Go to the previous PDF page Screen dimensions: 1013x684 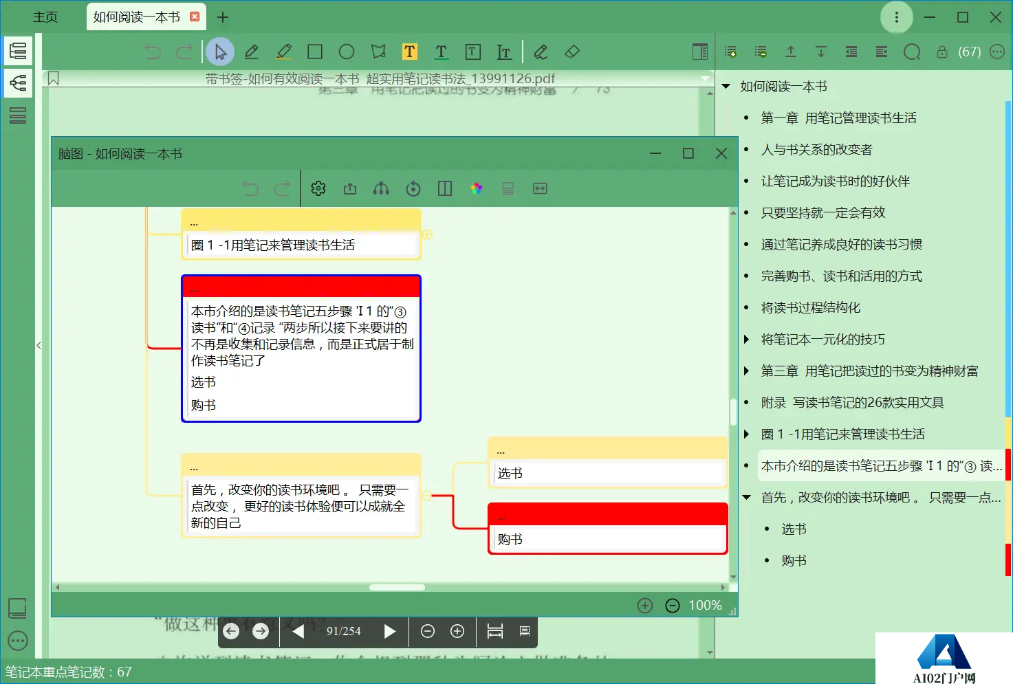(x=298, y=631)
